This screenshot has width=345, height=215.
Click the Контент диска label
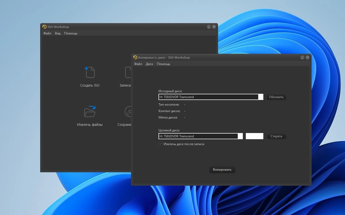tap(169, 111)
